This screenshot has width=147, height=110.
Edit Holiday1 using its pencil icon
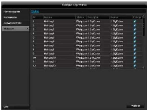pyautogui.click(x=135, y=22)
